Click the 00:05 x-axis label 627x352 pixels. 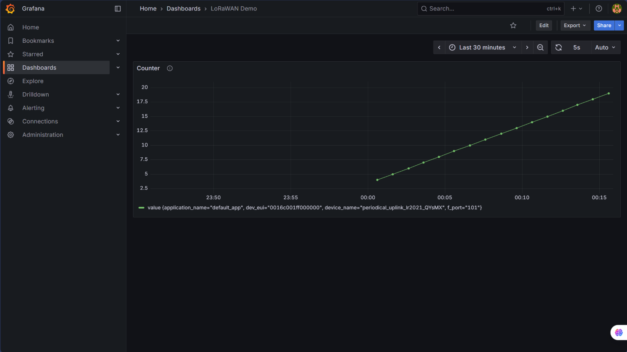[445, 198]
